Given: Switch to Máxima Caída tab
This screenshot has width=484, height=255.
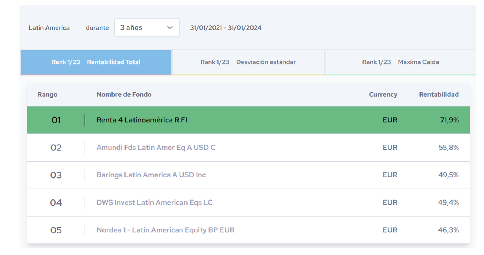Looking at the screenshot, I should (400, 62).
